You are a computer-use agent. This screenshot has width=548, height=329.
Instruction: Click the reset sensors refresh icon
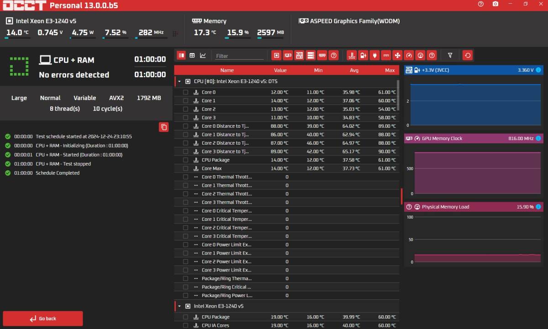[467, 56]
